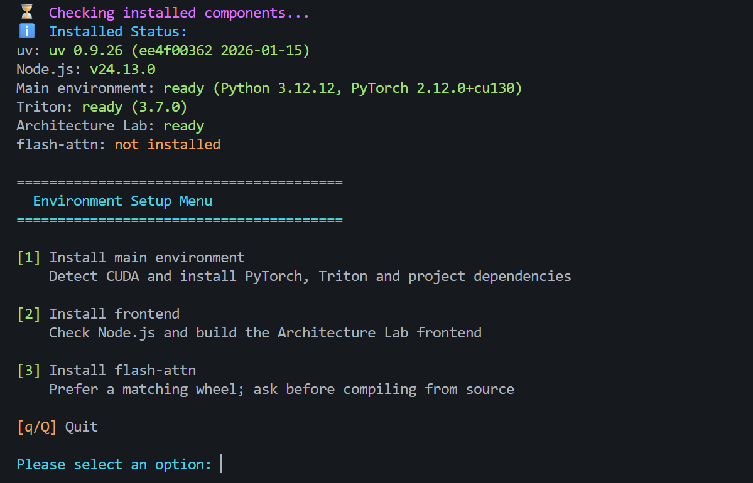This screenshot has width=753, height=483.
Task: Click the 'Main environment:' label
Action: point(85,88)
